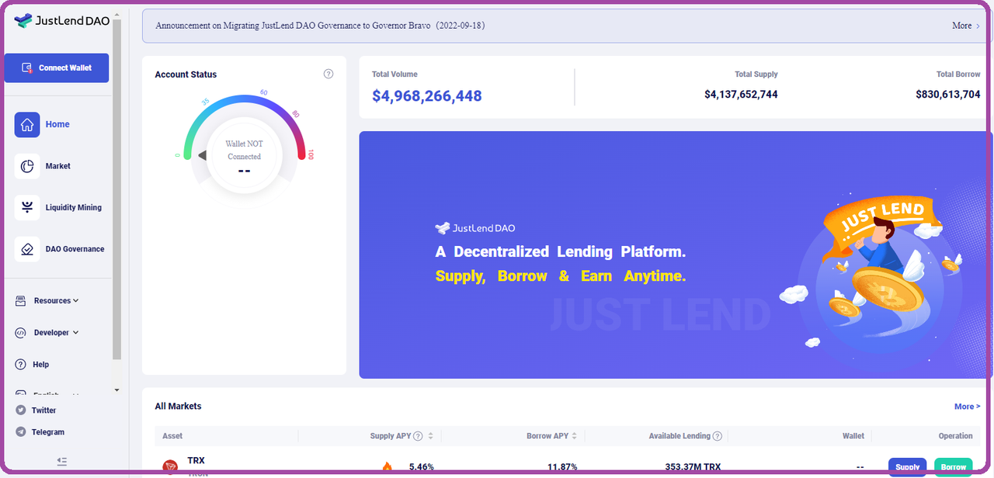This screenshot has height=478, width=994.
Task: Click the JustLend DAO logo
Action: click(x=61, y=21)
